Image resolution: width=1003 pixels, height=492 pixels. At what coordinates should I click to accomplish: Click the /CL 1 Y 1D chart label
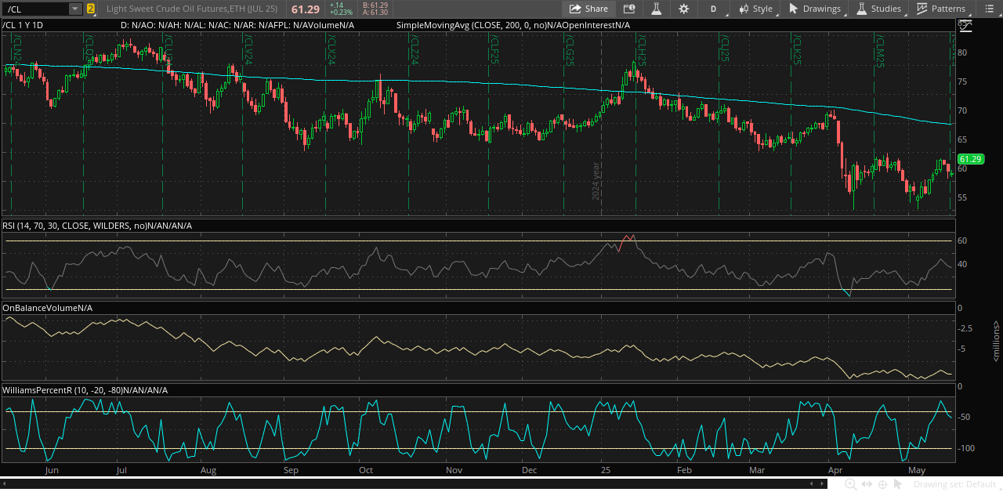point(23,25)
